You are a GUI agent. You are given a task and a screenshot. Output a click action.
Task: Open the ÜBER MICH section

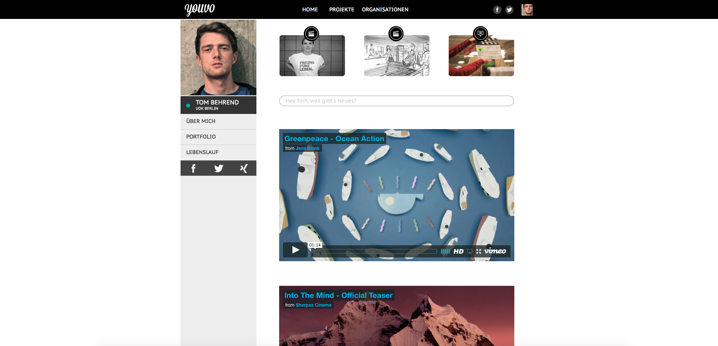218,121
